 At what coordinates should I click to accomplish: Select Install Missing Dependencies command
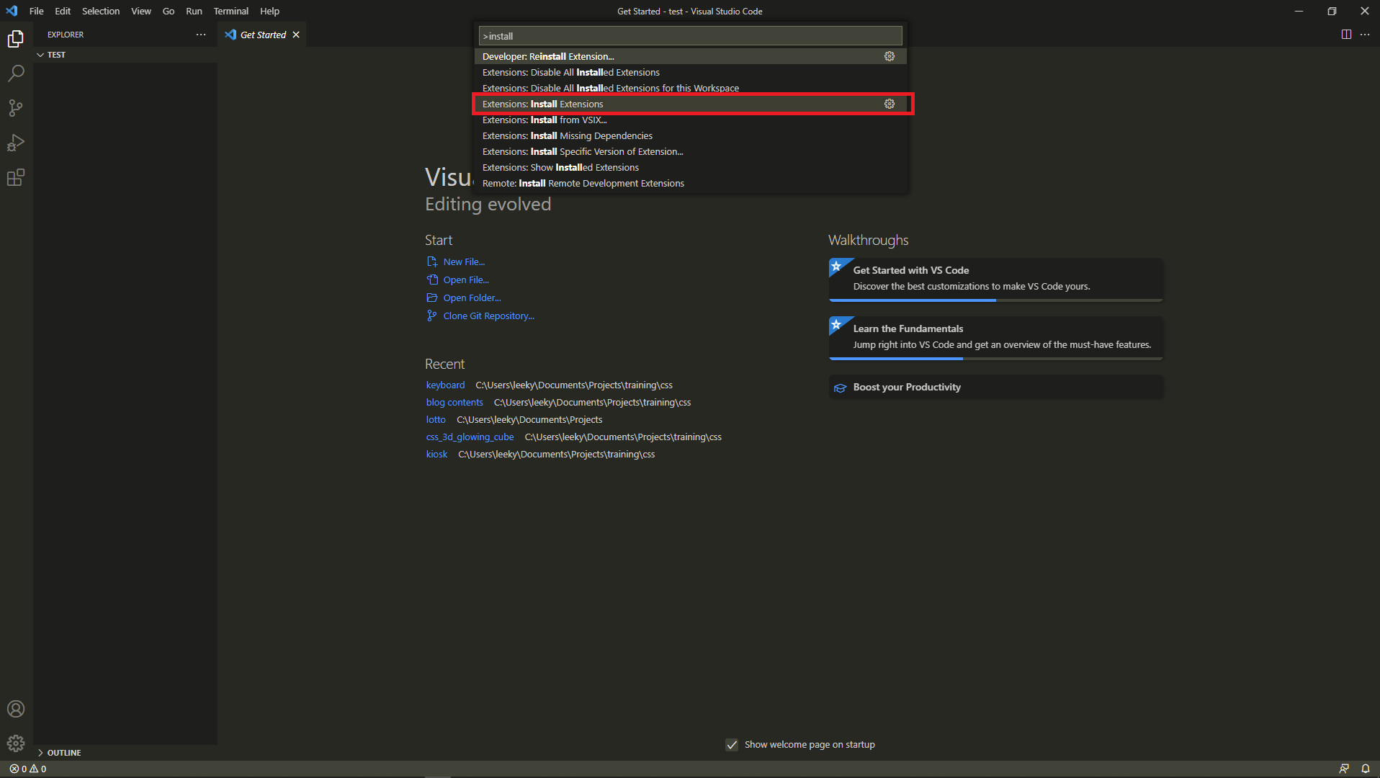tap(690, 135)
